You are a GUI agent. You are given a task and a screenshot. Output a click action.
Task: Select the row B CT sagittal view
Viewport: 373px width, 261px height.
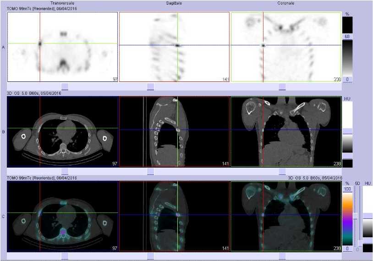[174, 132]
